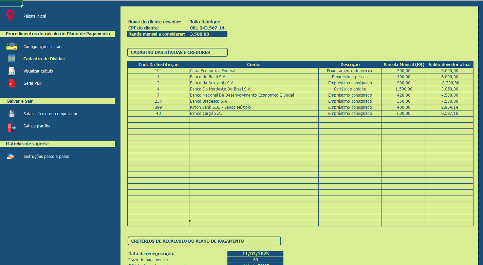Select the Financiamento de veículo description

(x=350, y=71)
